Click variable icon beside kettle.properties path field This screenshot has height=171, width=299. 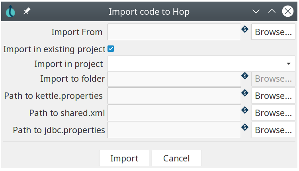[x=245, y=93]
